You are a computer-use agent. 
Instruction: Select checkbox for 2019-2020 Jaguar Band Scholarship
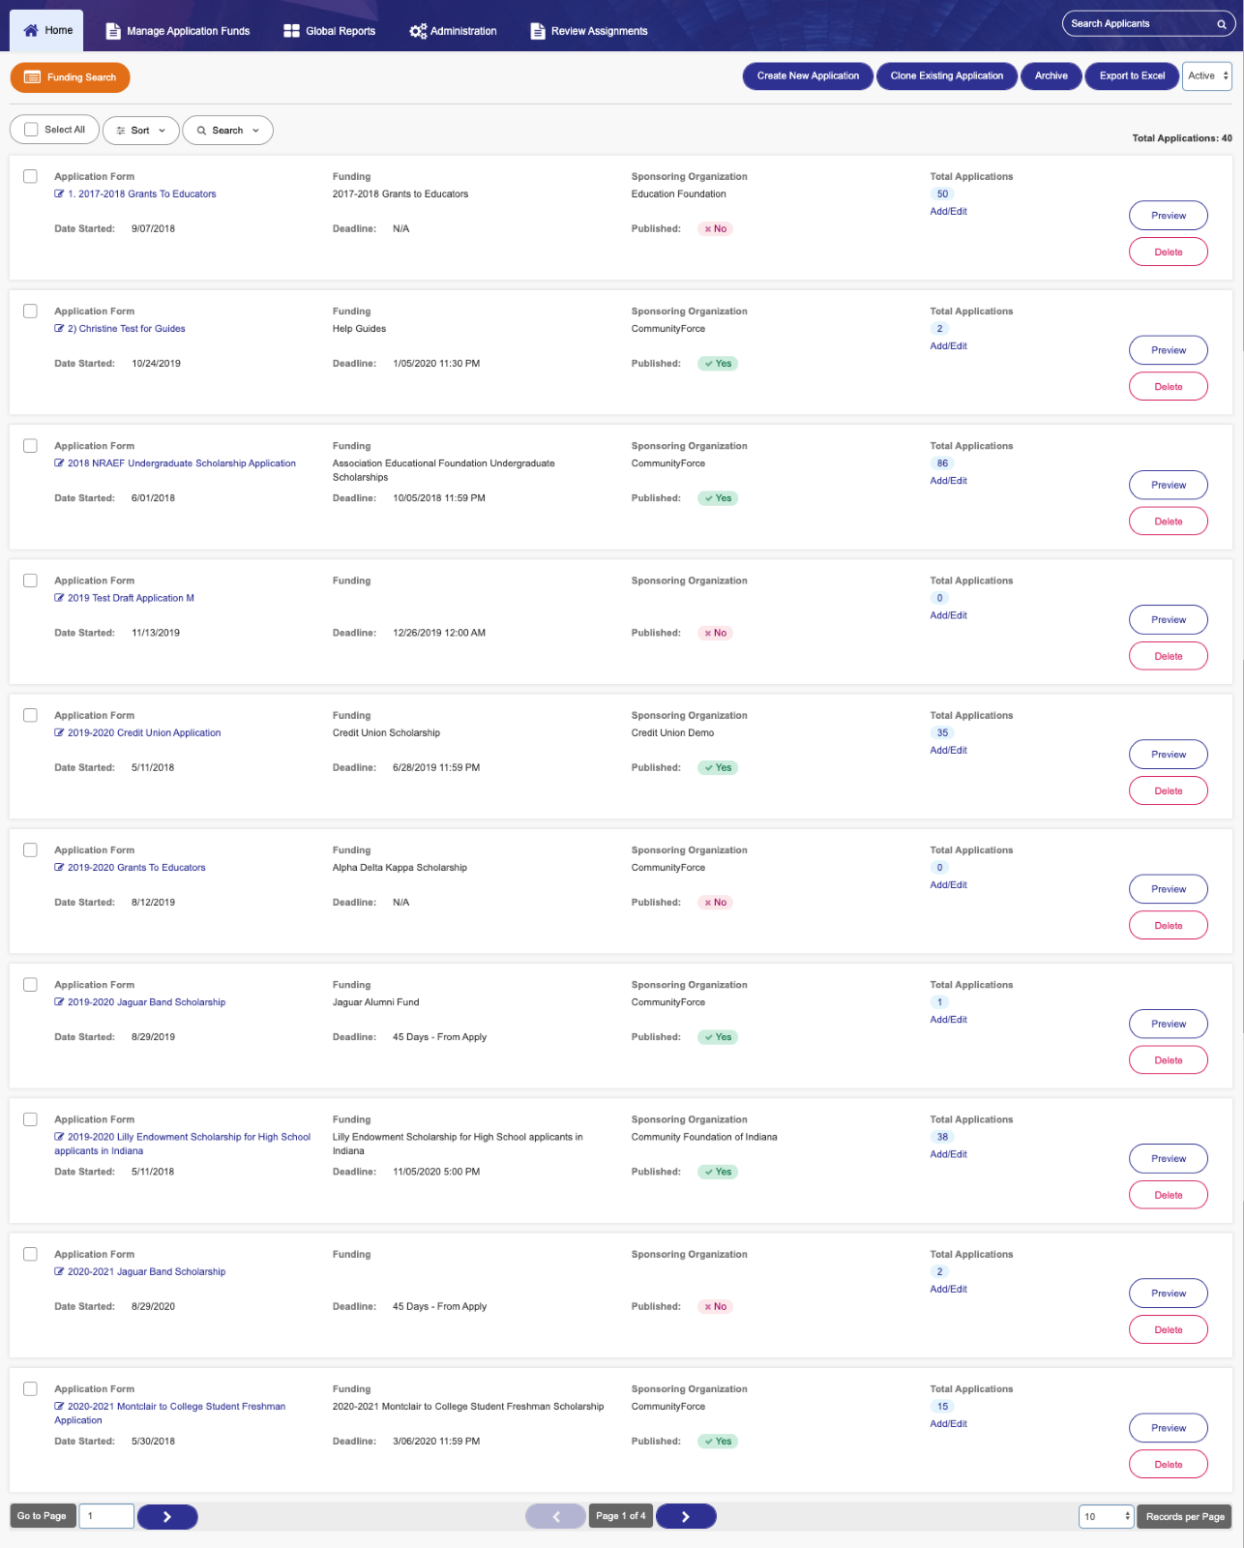[x=30, y=984]
